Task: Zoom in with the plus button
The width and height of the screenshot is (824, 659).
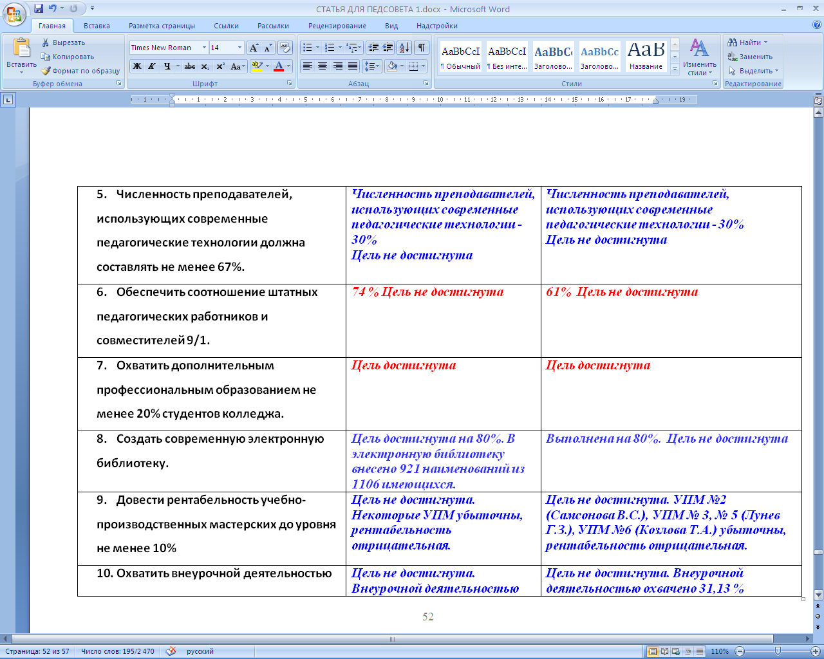Action: coord(816,651)
